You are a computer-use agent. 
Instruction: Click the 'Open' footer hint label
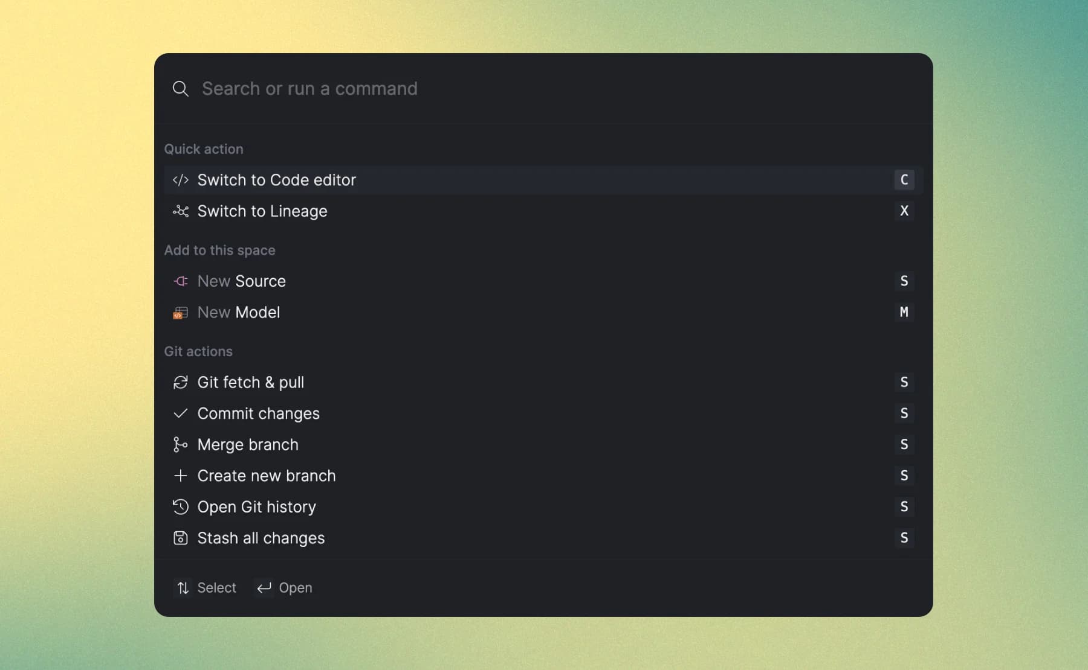[296, 588]
